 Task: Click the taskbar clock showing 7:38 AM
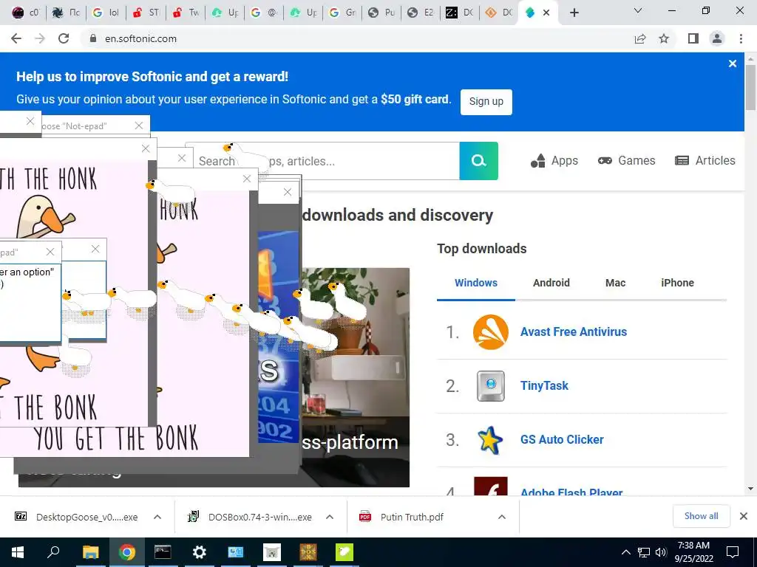pyautogui.click(x=693, y=552)
